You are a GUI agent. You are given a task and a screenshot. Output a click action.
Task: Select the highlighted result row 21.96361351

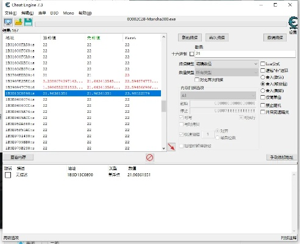83,93
